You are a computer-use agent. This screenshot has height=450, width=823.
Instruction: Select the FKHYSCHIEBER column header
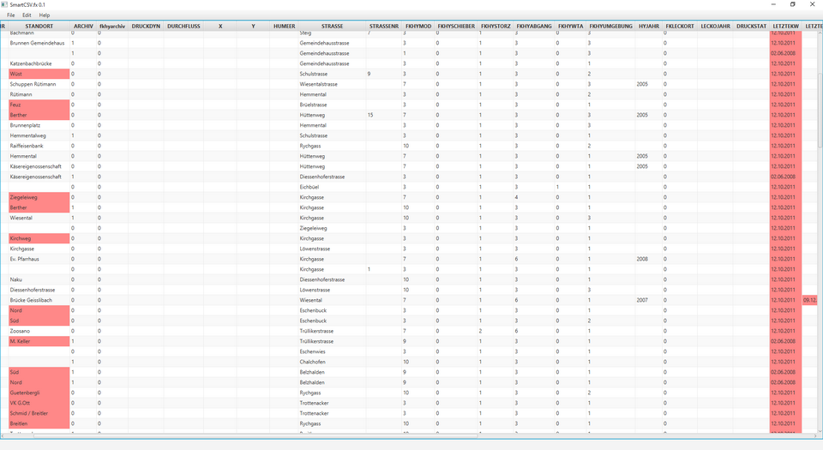pyautogui.click(x=456, y=27)
